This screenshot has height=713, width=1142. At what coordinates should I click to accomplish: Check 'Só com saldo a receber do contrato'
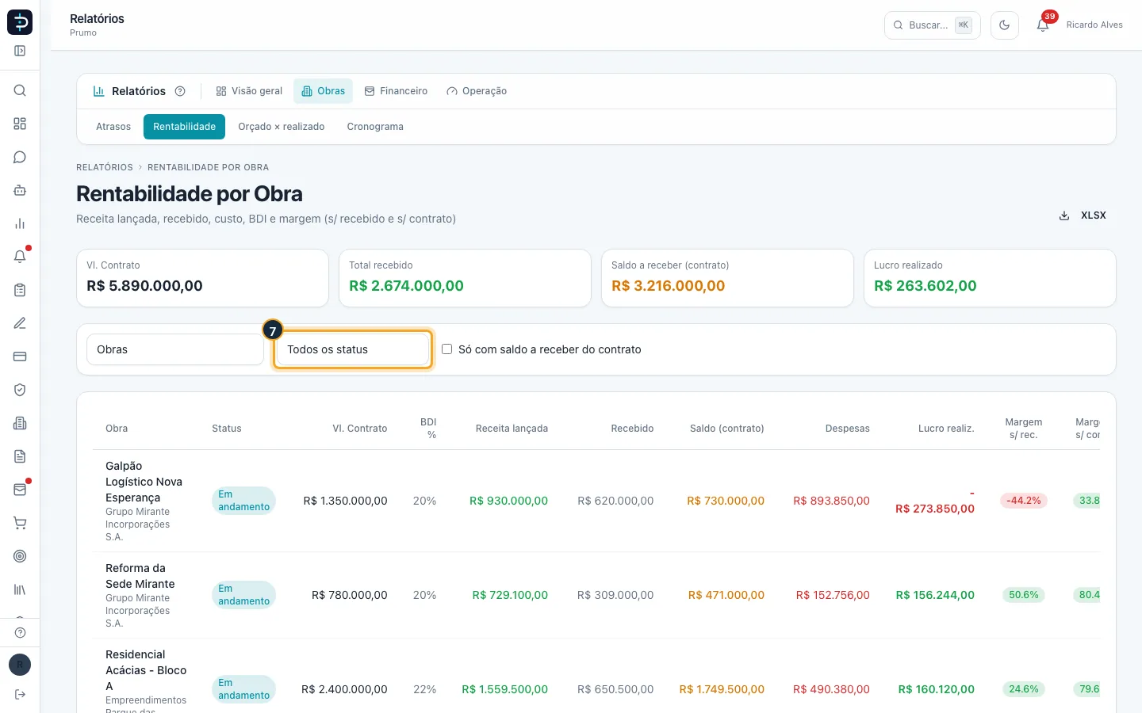(447, 349)
